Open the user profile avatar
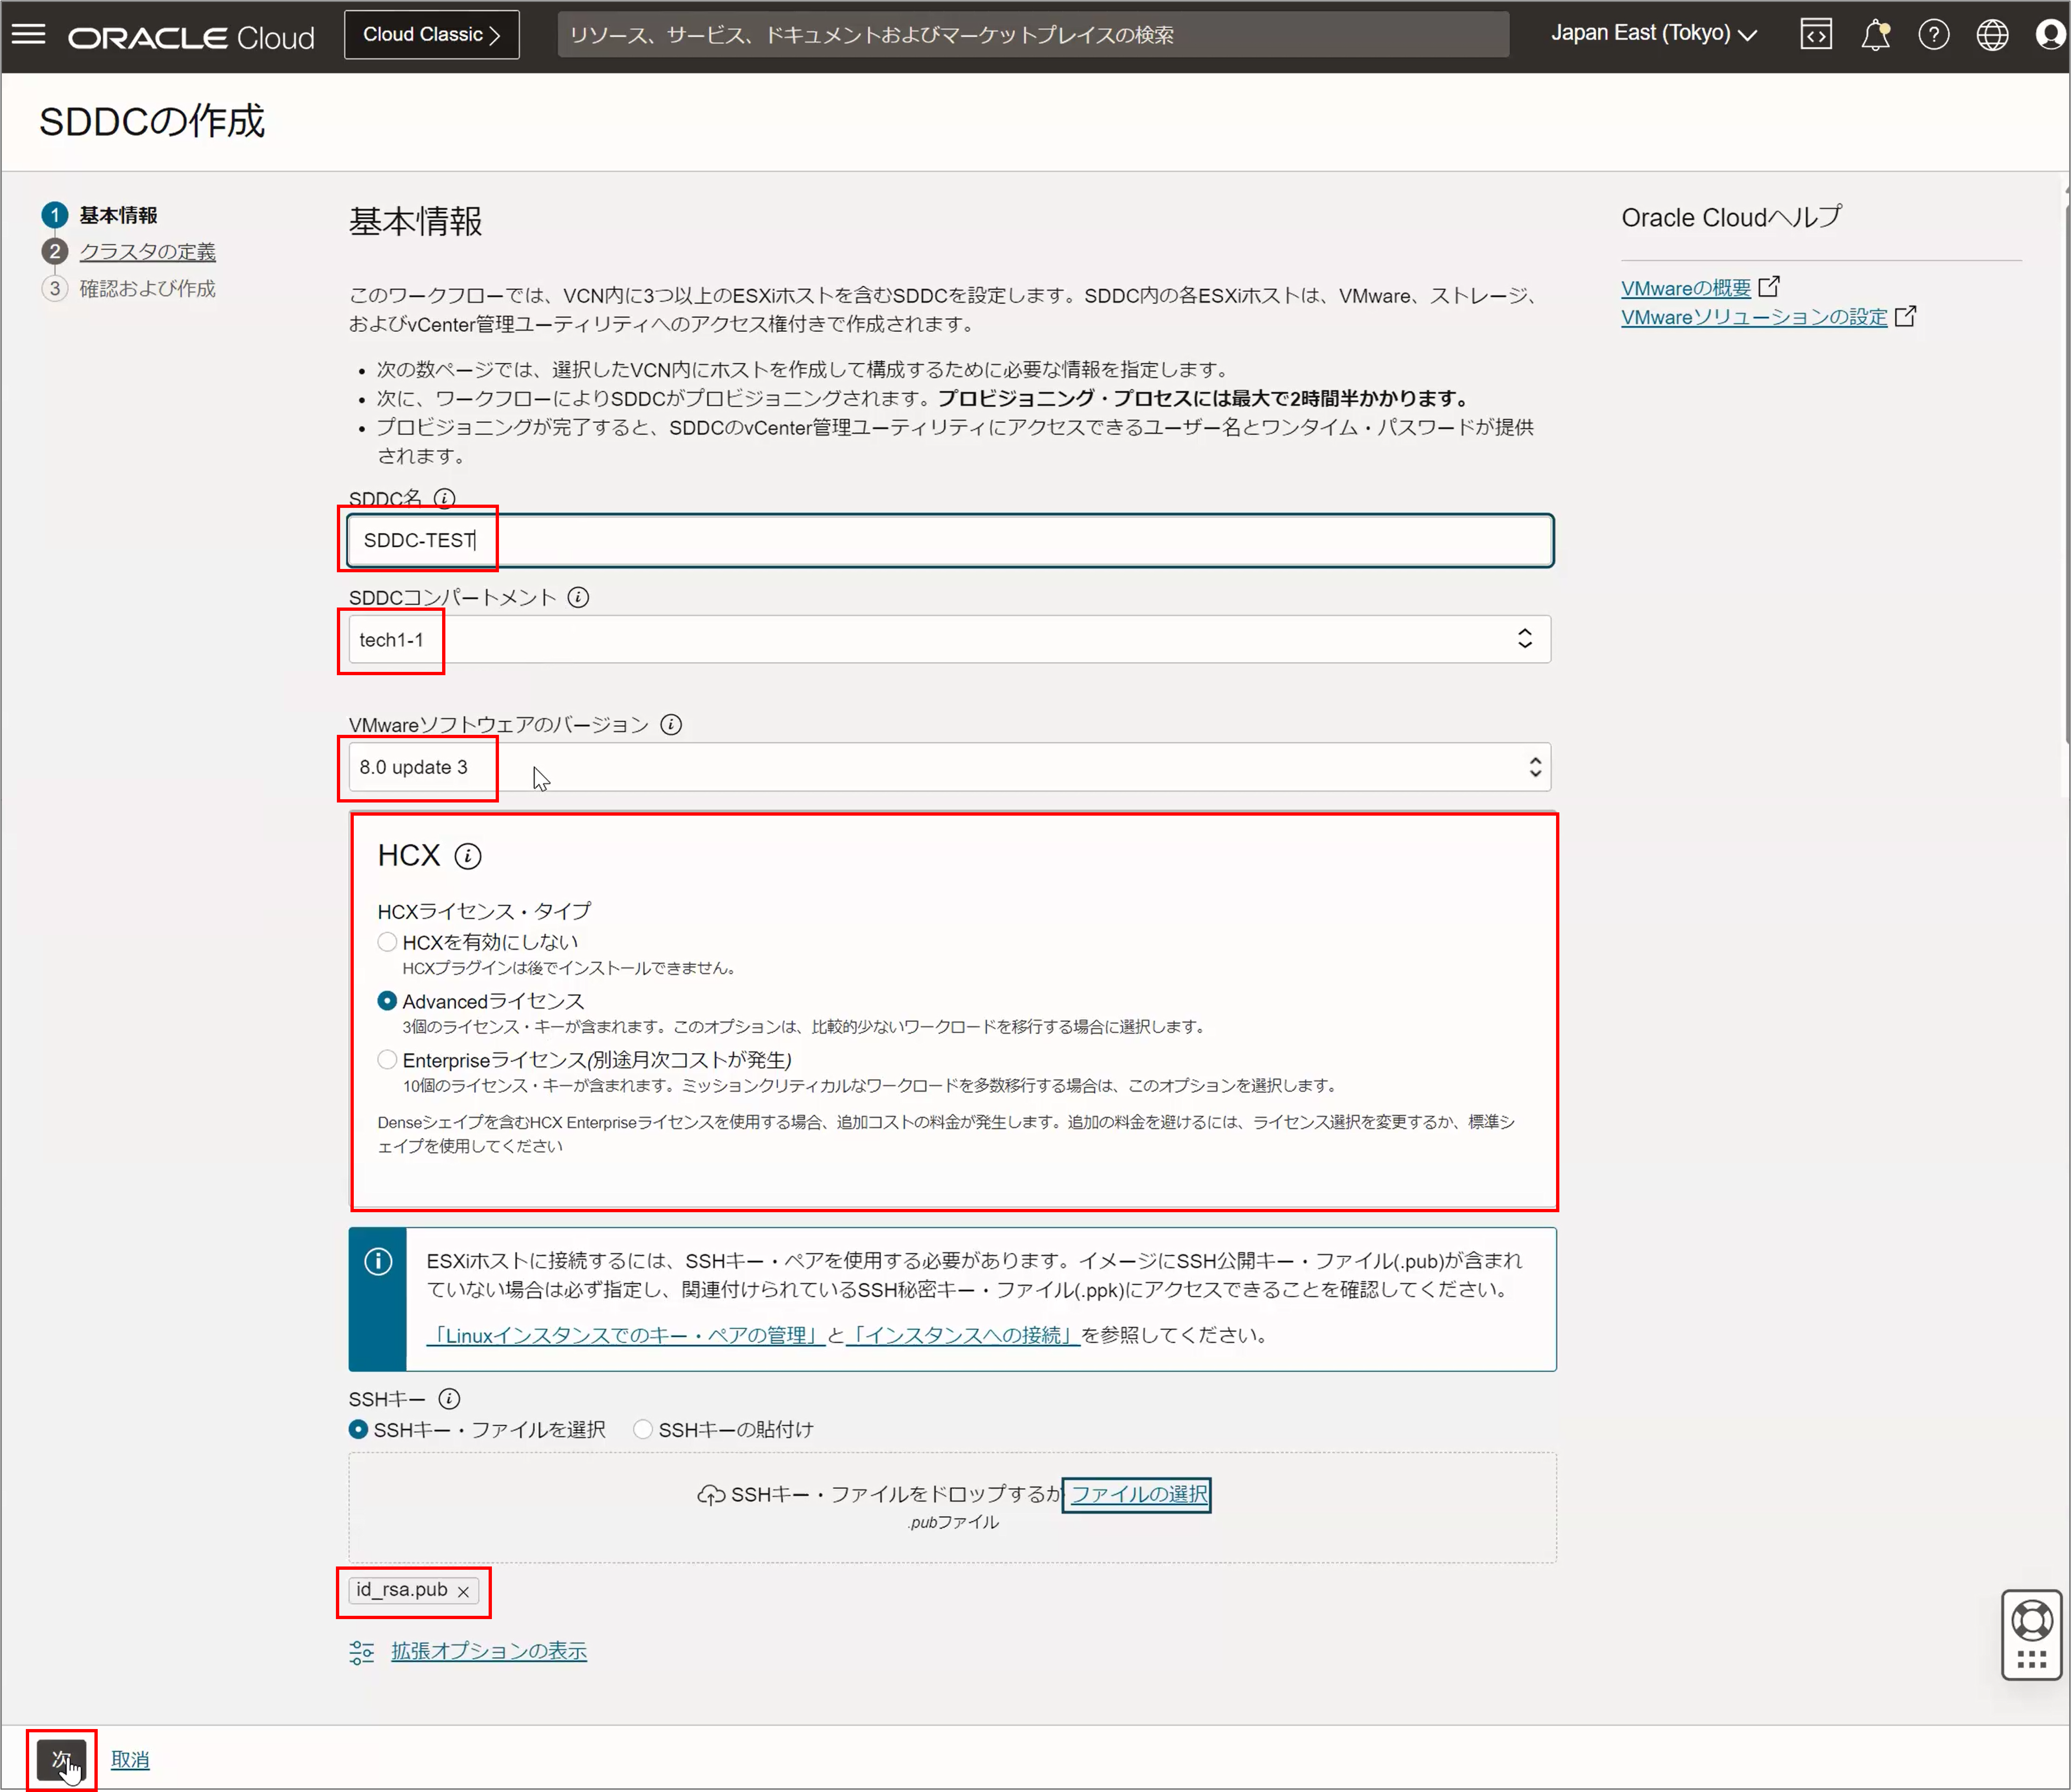Viewport: 2071px width, 1792px height. click(2050, 35)
